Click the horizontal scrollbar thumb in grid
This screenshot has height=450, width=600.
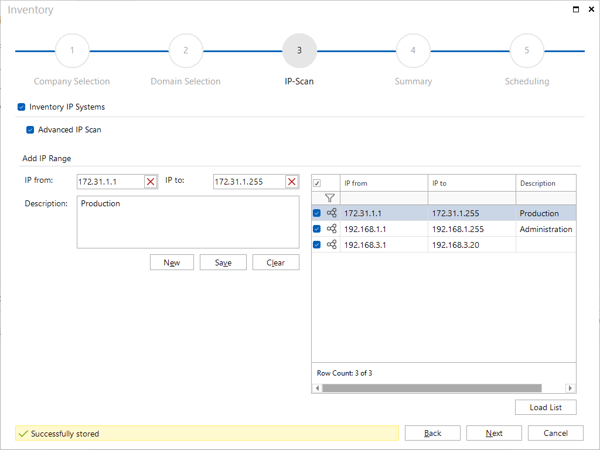coord(432,388)
